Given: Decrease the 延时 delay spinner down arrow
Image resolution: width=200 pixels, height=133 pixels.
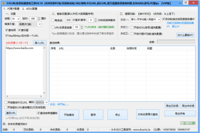Looking at the screenshot, I should click(39, 20).
